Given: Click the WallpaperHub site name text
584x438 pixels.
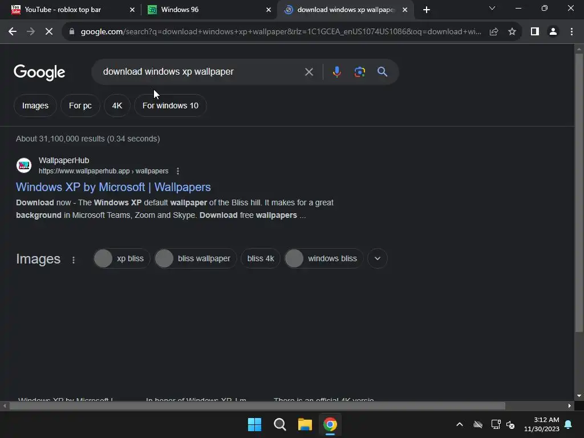Looking at the screenshot, I should click(x=64, y=160).
